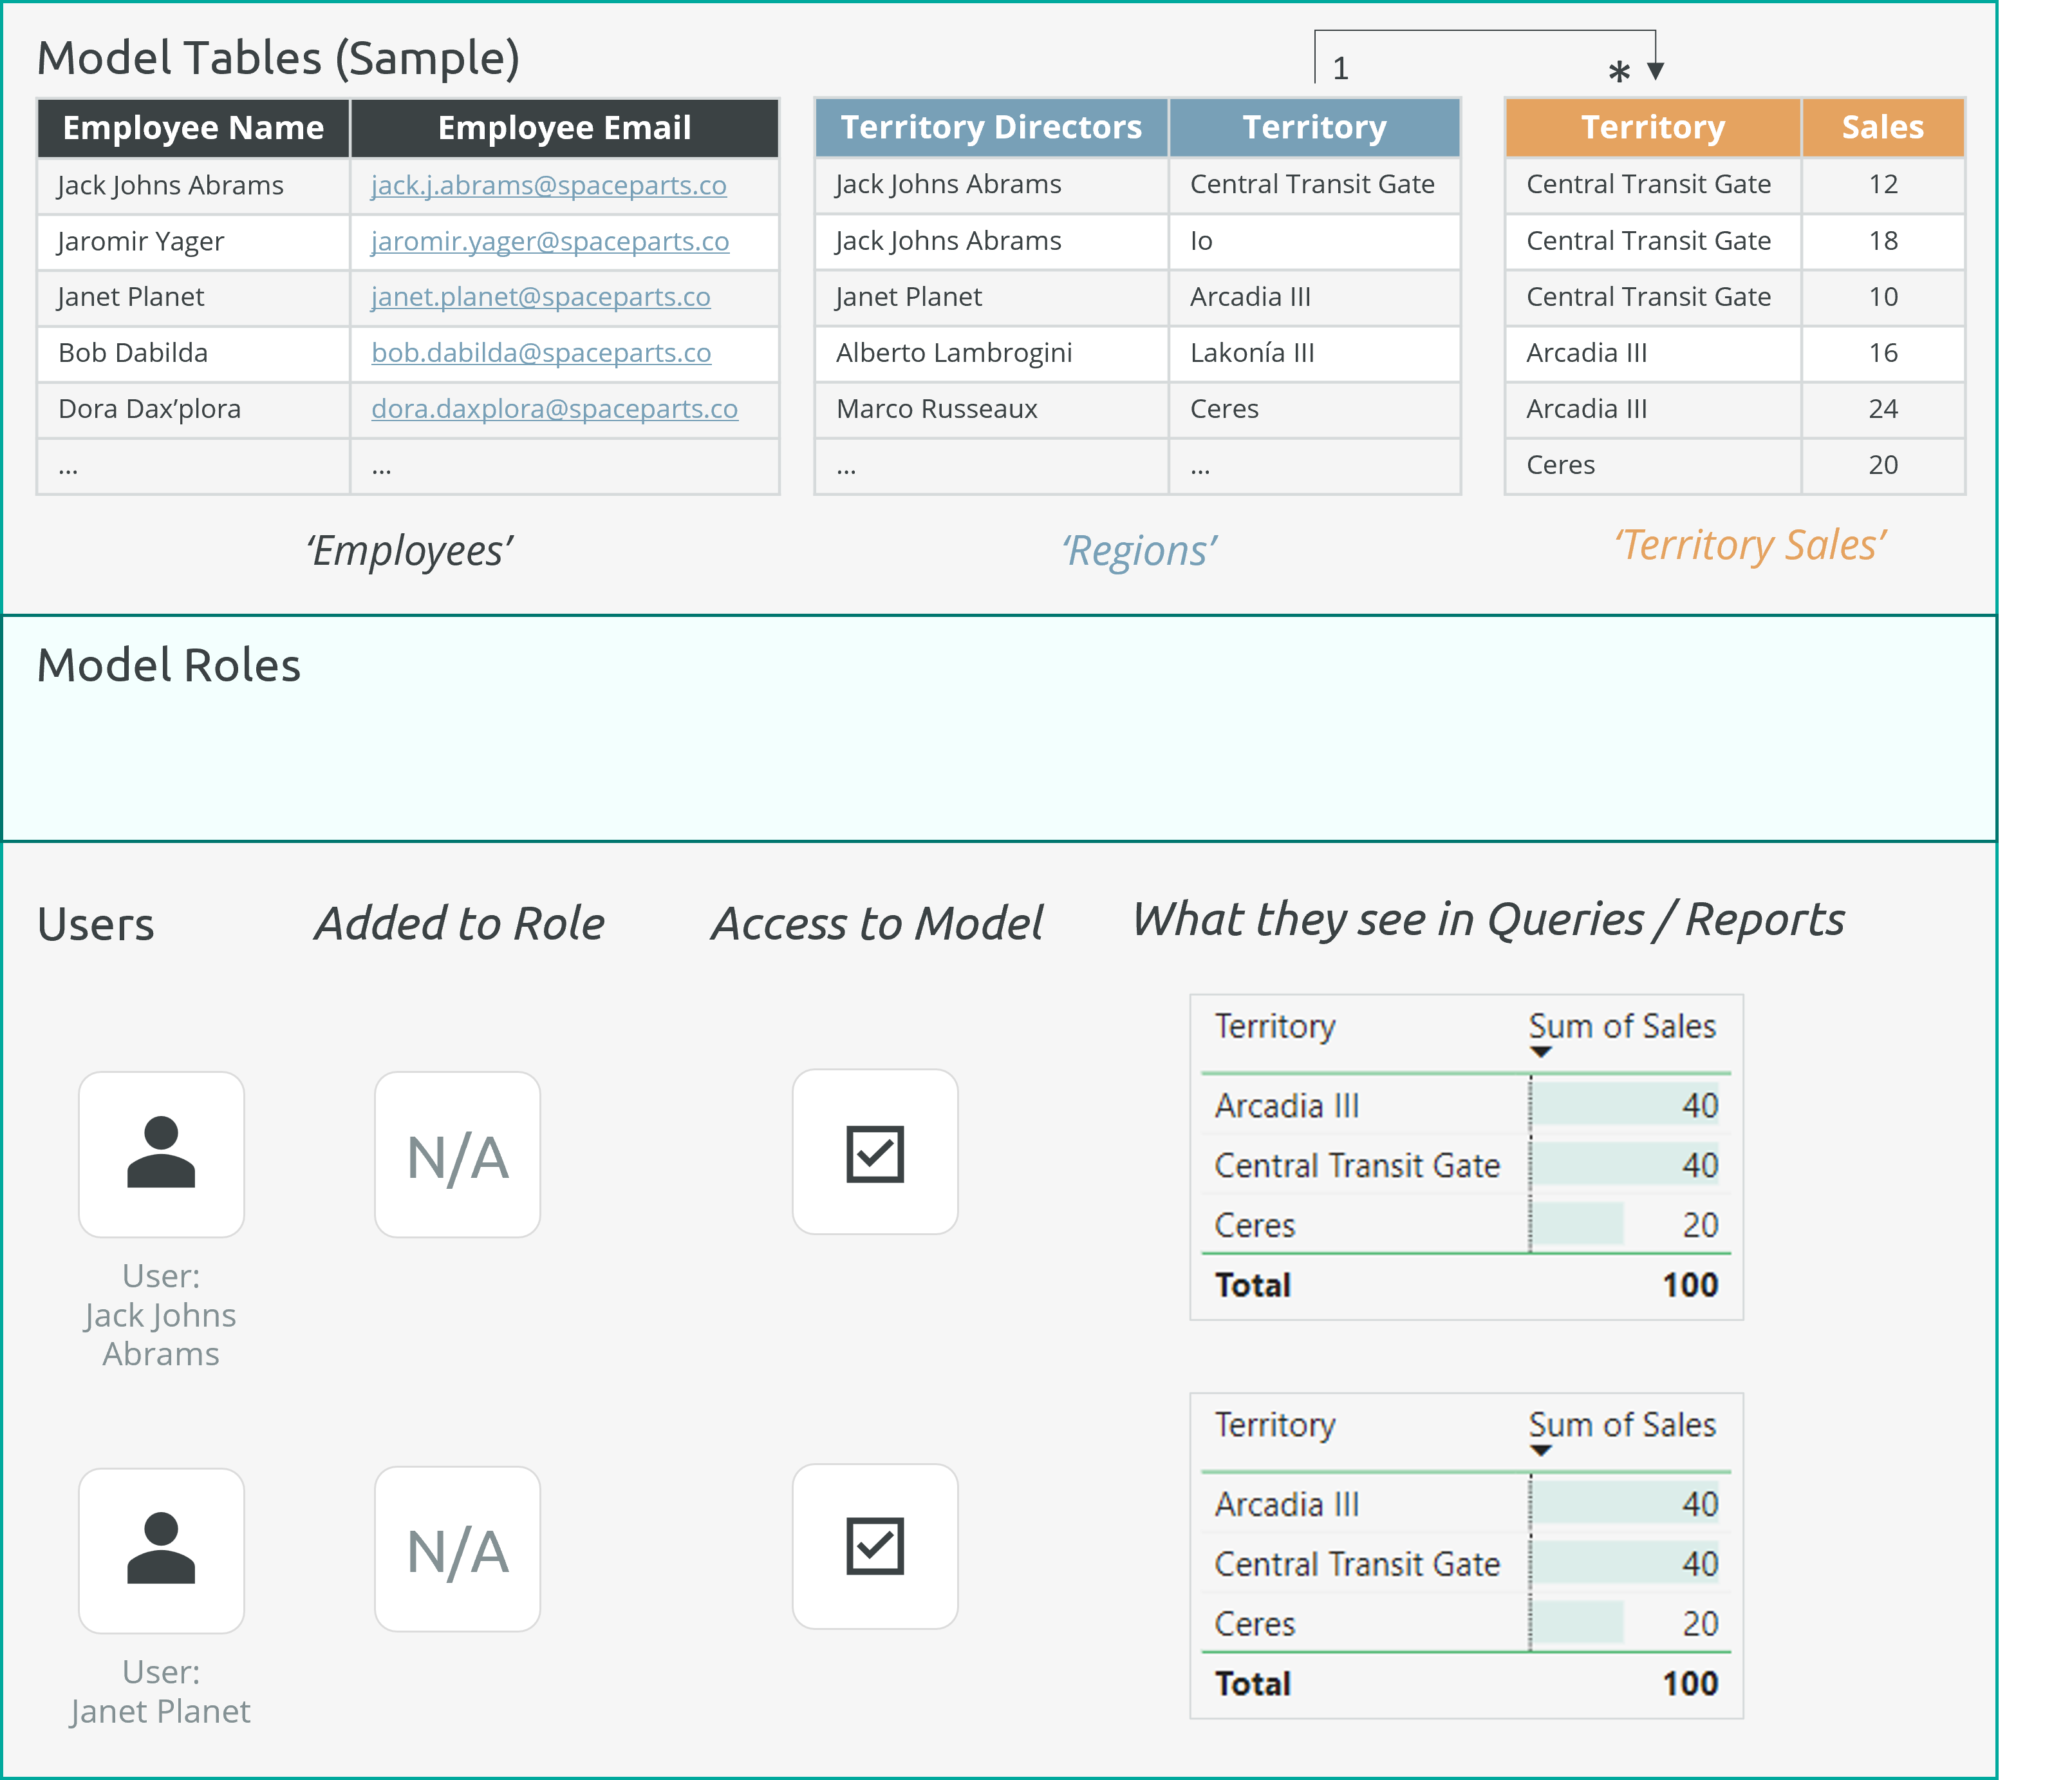Select the Lakonía III territory cell
The width and height of the screenshot is (2072, 1780).
coord(1252,352)
